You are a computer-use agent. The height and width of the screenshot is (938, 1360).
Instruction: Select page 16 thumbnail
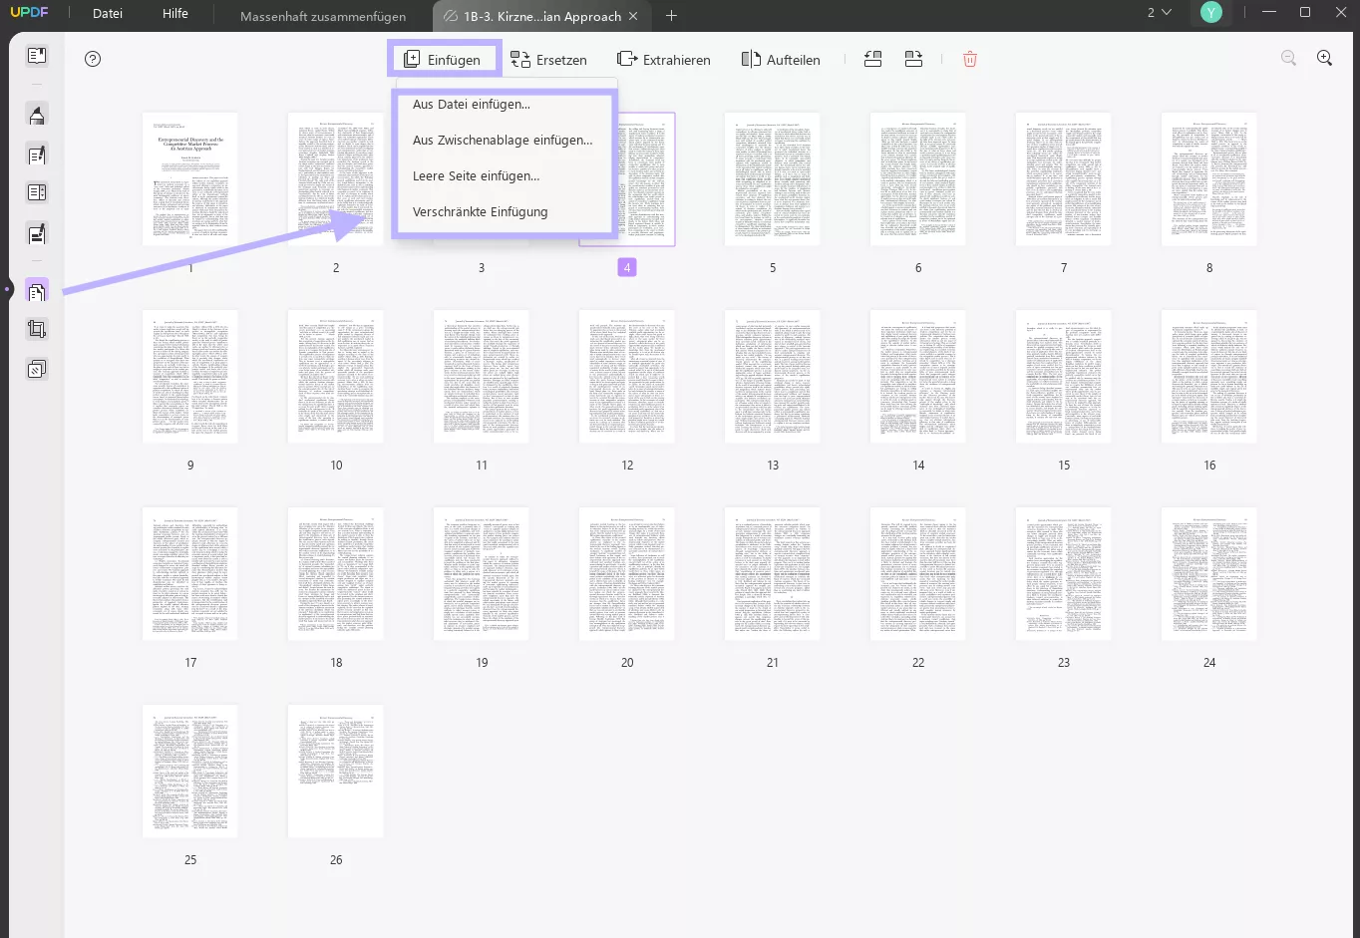pos(1209,377)
